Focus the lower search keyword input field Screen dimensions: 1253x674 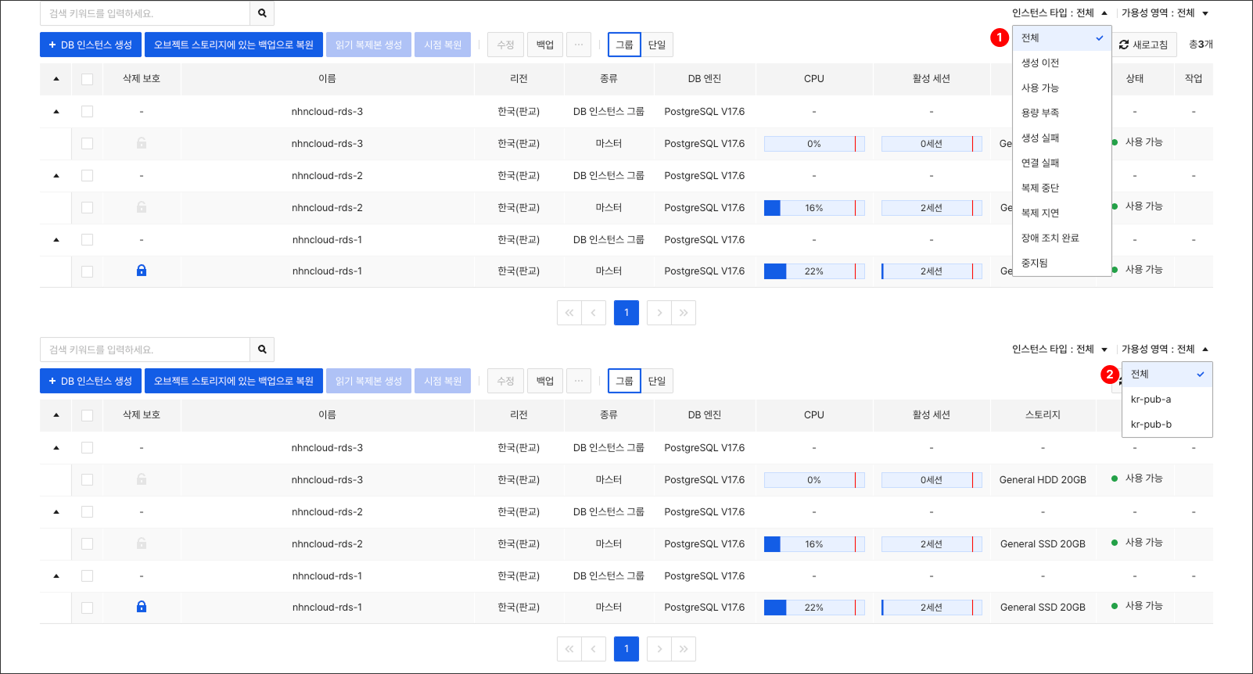(145, 350)
